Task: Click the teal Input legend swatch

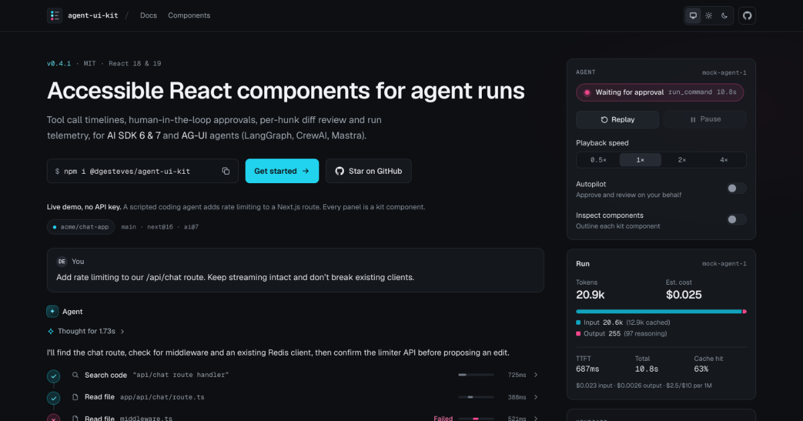Action: pos(579,322)
